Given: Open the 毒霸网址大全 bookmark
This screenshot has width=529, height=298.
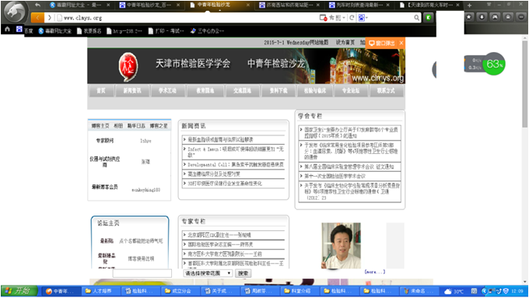Looking at the screenshot, I should tap(54, 31).
